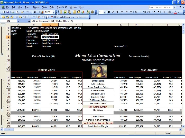Click the Select All corner button

(x=8, y=25)
